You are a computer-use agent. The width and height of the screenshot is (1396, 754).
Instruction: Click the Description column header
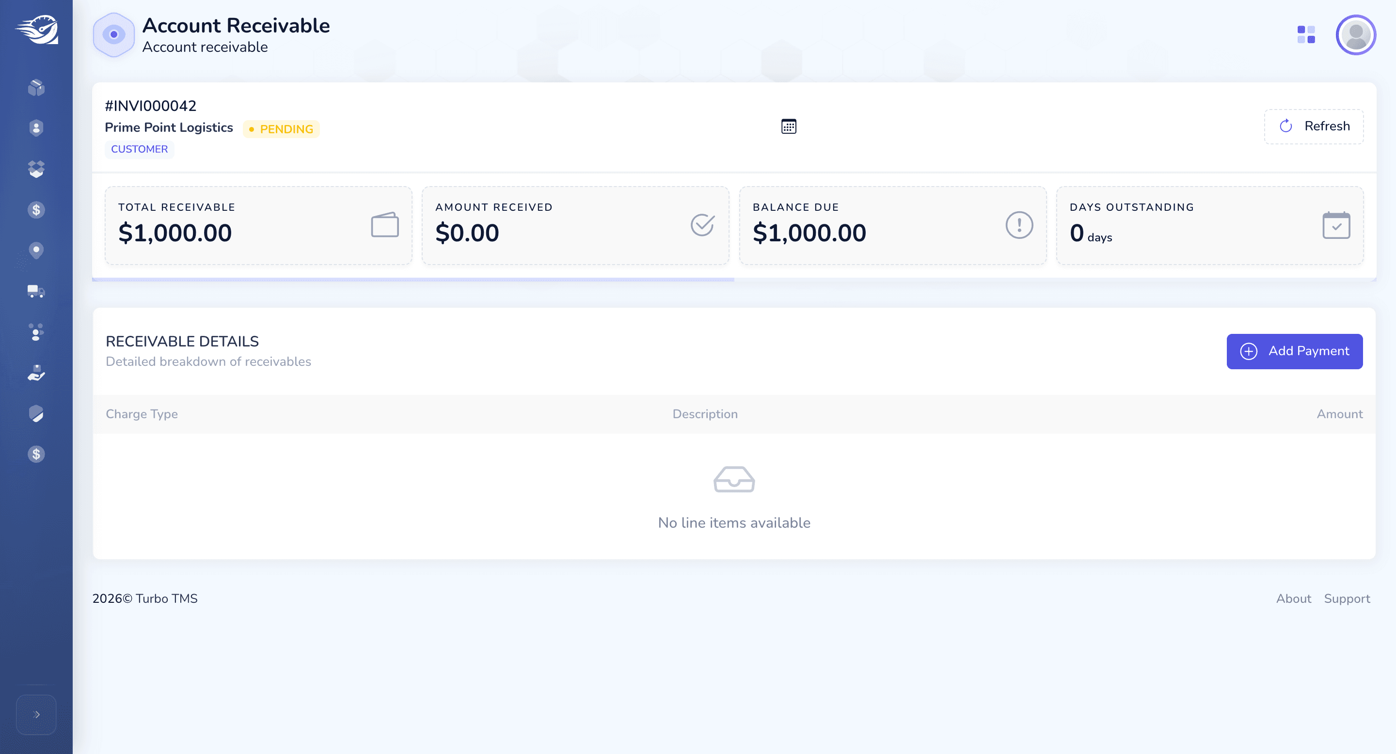pos(705,414)
